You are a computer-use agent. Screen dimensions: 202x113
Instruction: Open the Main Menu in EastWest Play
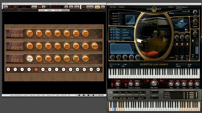pyautogui.click(x=113, y=7)
